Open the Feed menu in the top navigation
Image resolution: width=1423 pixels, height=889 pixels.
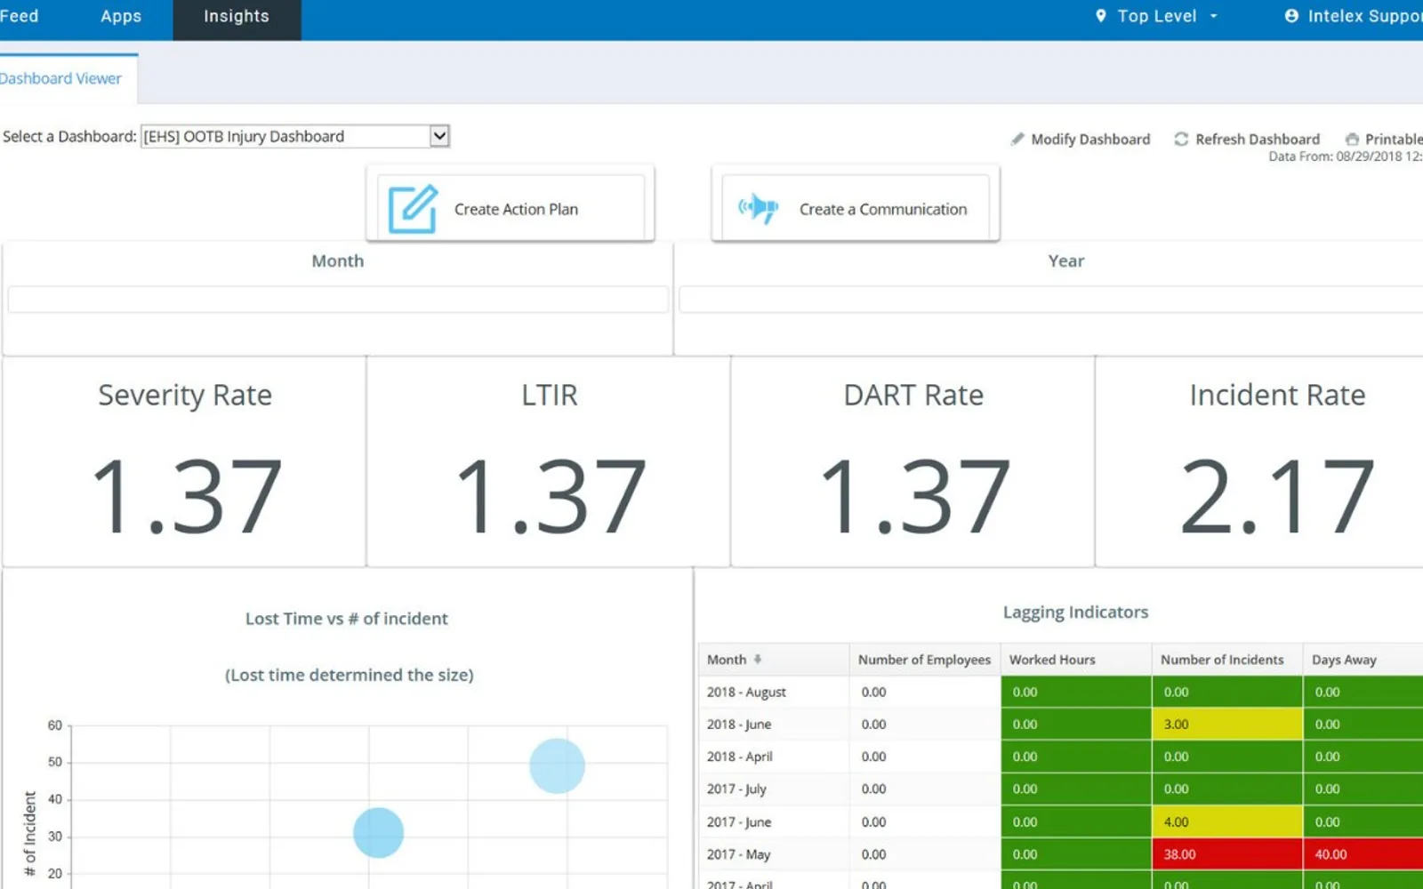coord(19,16)
